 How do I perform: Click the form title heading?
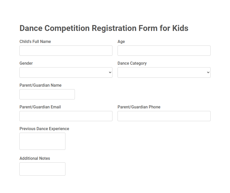[104, 28]
